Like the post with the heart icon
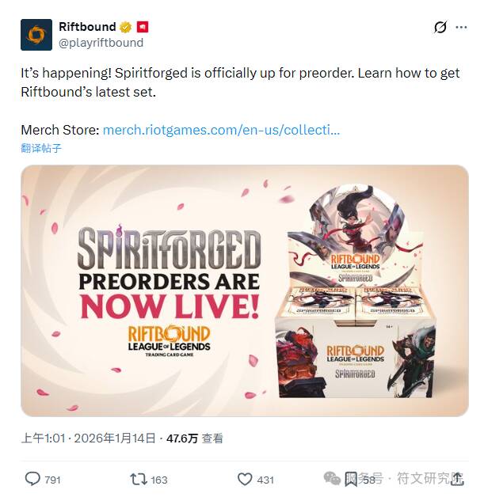The width and height of the screenshot is (484, 501). [x=245, y=480]
